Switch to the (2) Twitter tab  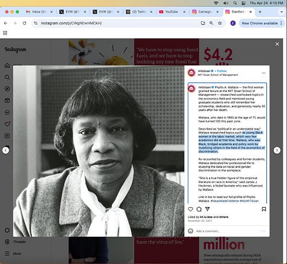(139, 12)
